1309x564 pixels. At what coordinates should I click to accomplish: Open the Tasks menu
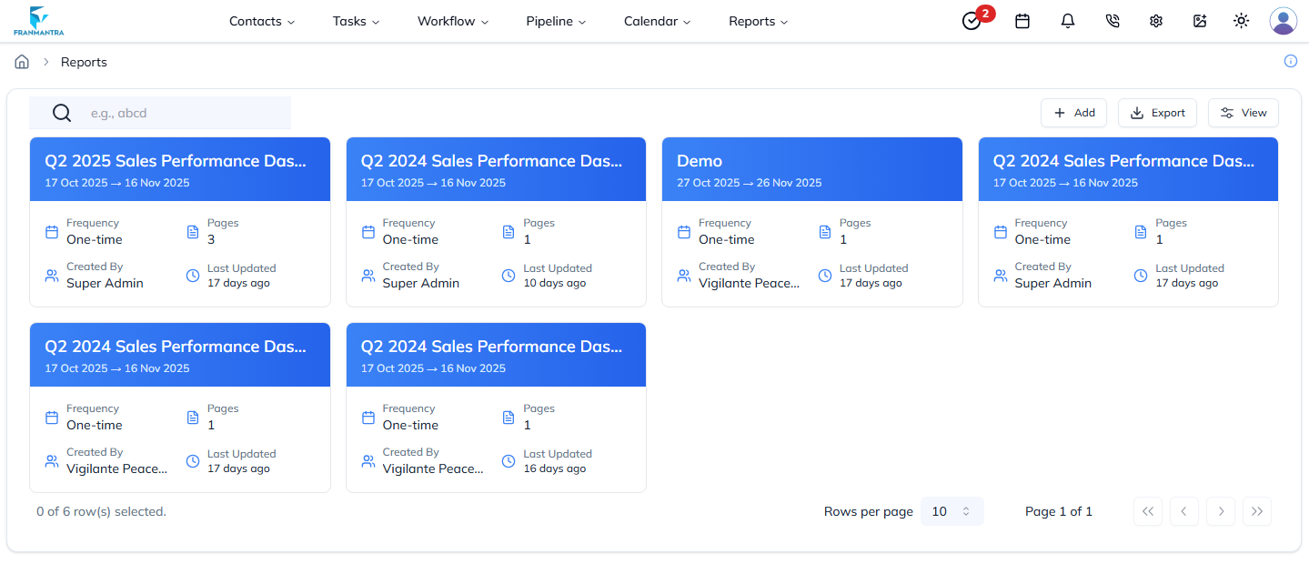[355, 21]
